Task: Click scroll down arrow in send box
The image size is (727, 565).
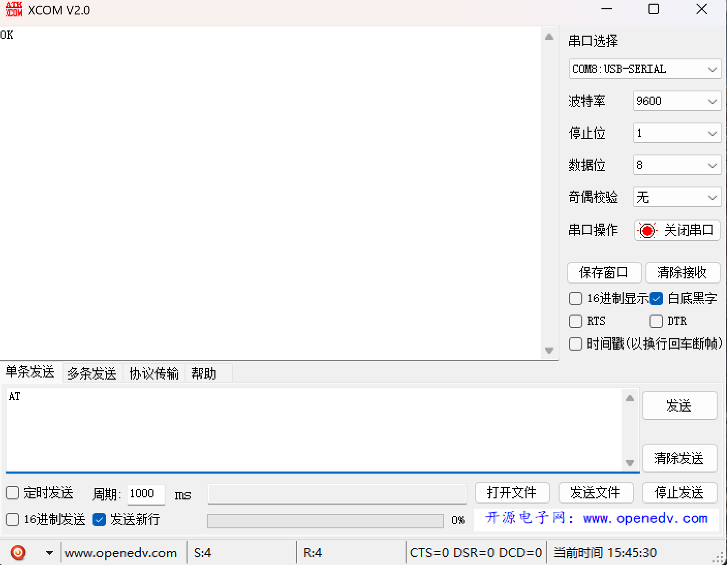Action: pyautogui.click(x=629, y=463)
